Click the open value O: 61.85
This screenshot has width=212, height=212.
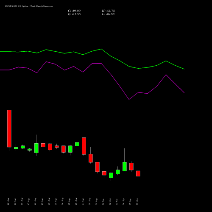point(74,14)
